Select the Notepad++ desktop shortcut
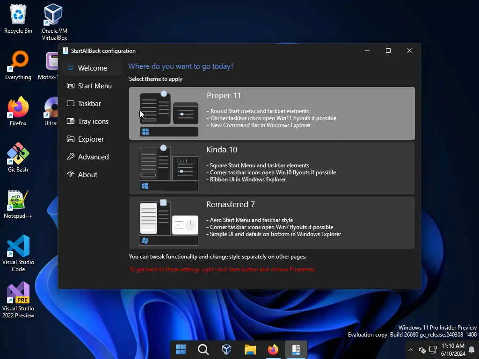 pos(18,204)
